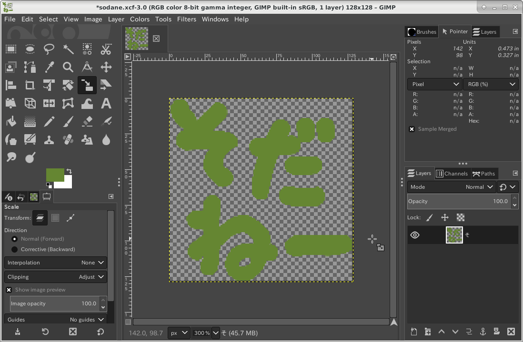Open the RGB (%) color model dropdown
The height and width of the screenshot is (342, 523).
tap(491, 84)
